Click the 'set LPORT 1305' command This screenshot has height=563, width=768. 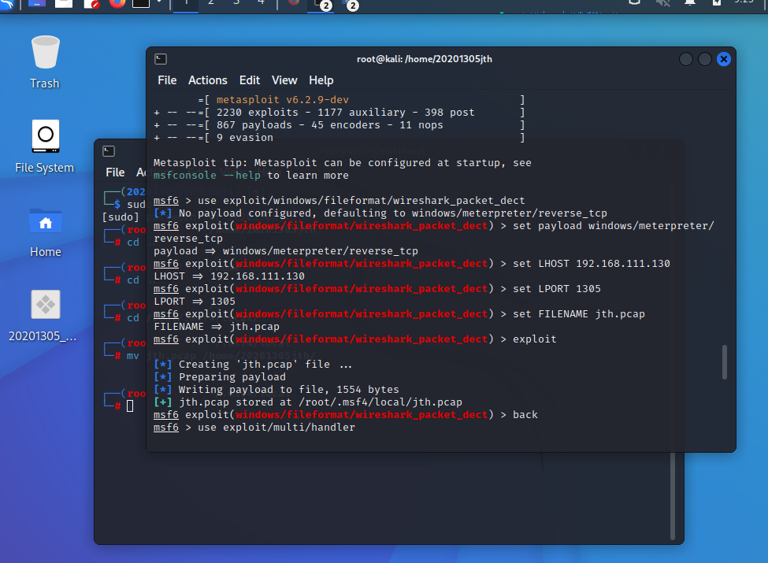click(x=556, y=289)
